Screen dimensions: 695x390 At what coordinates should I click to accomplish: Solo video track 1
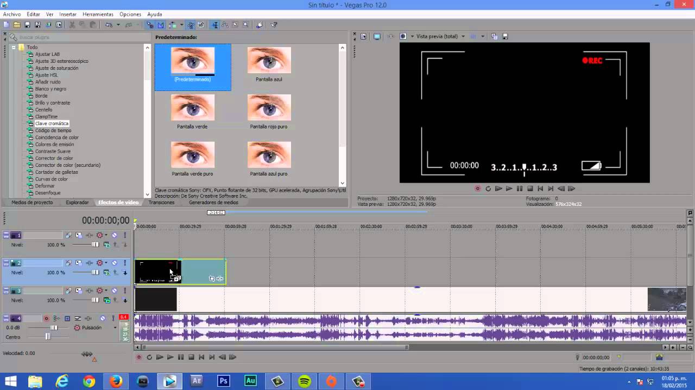[125, 235]
